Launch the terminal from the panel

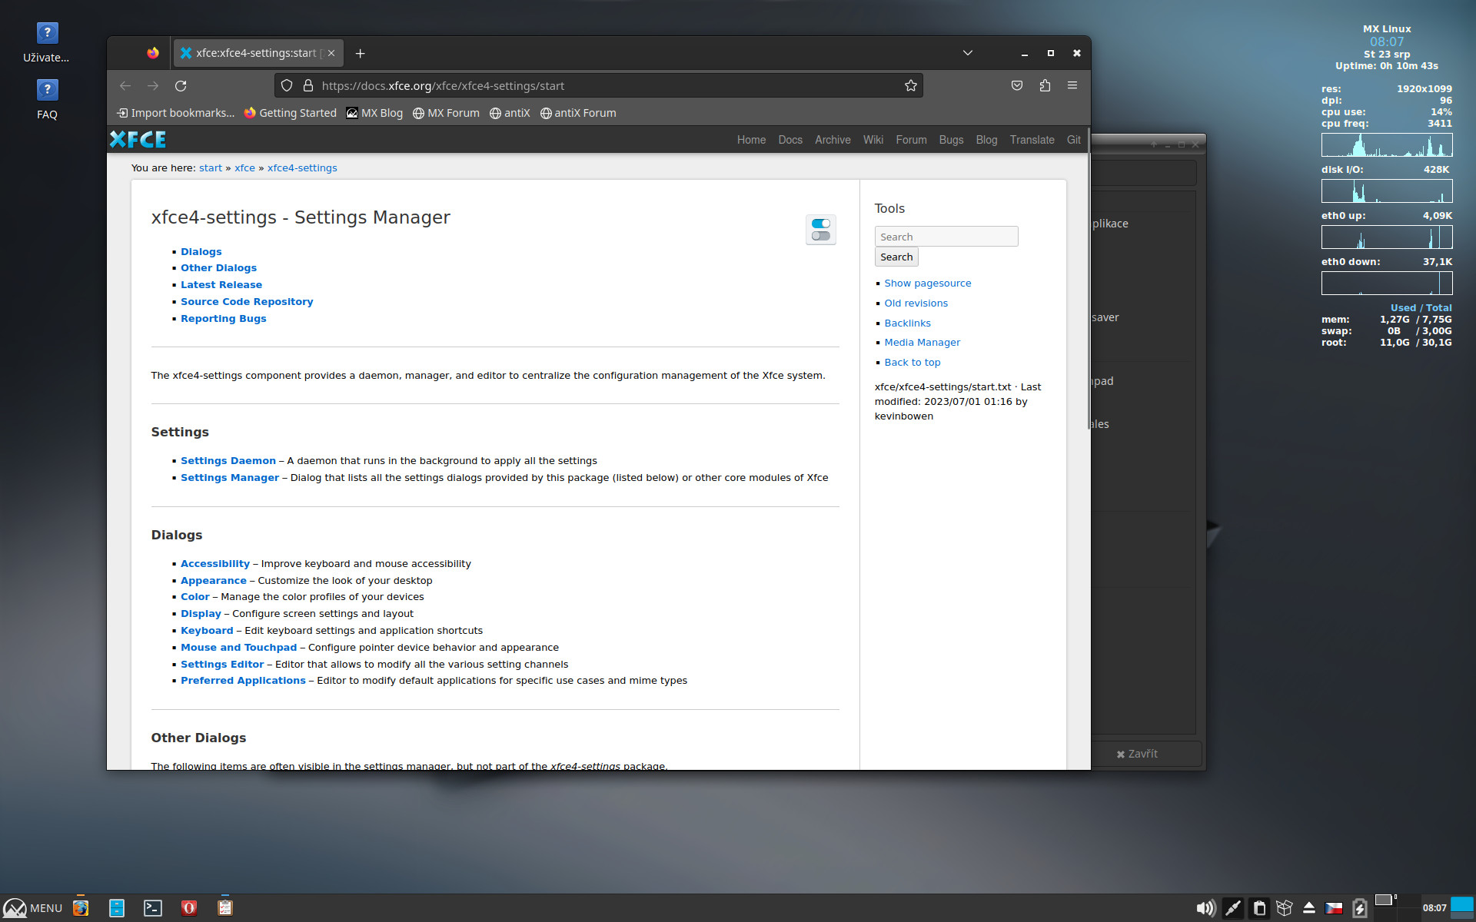click(x=153, y=908)
